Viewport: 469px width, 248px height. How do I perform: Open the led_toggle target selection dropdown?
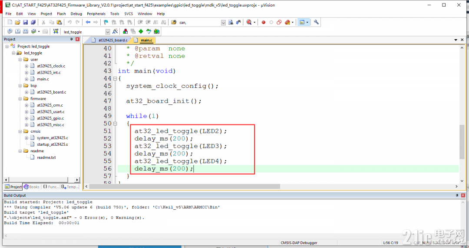coord(108,32)
